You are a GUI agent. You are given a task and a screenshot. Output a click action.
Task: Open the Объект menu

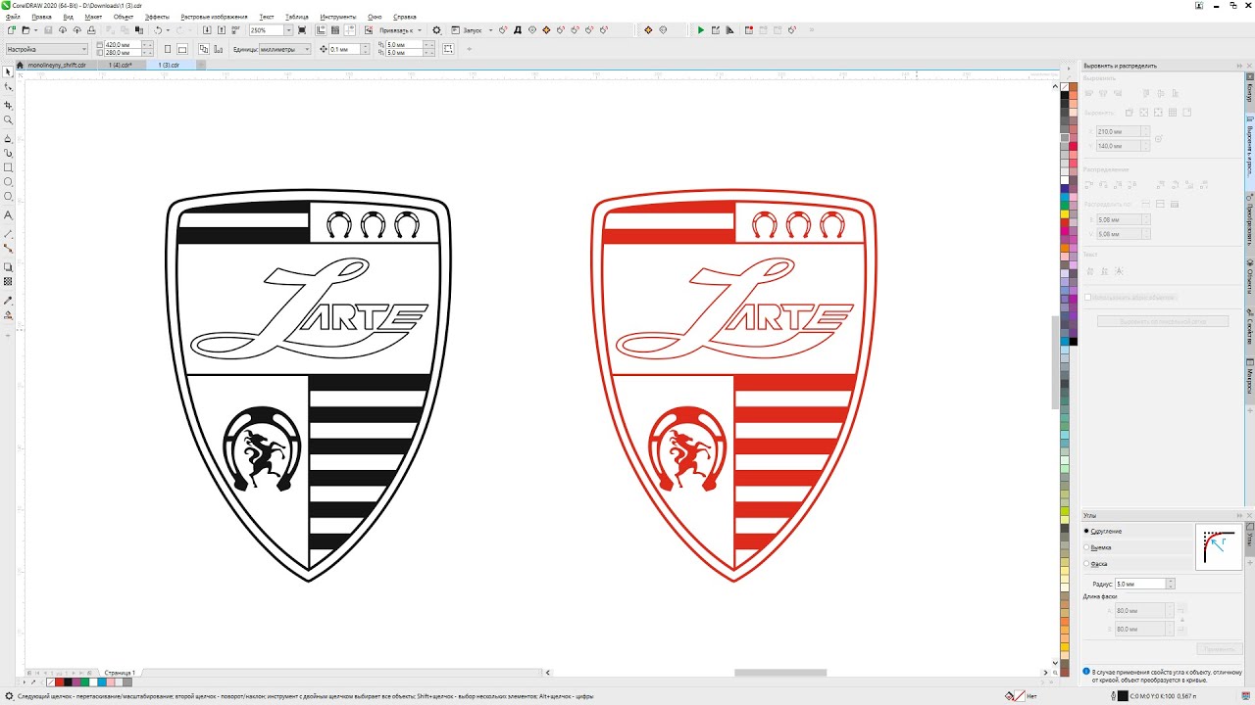point(124,17)
